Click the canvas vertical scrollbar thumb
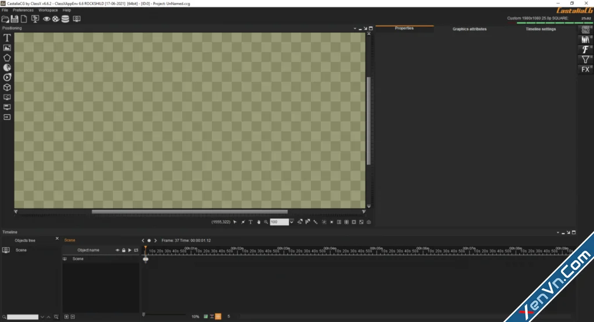 (x=368, y=121)
